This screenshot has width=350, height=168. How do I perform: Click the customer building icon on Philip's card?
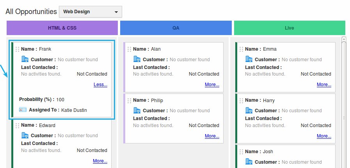[137, 111]
